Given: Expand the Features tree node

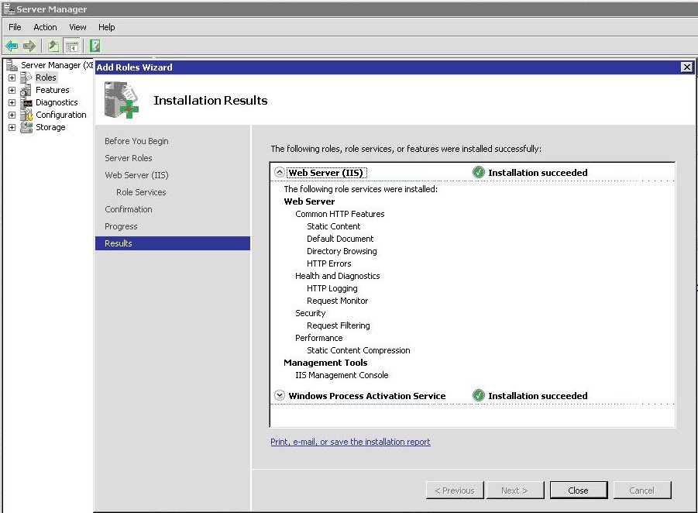Looking at the screenshot, I should (12, 90).
